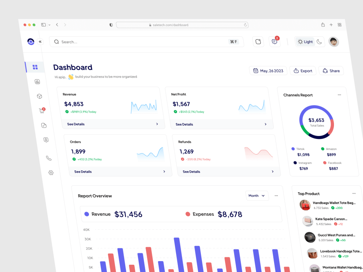Image resolution: width=363 pixels, height=272 pixels.
Task: Click the browser privacy shield icon
Action: pyautogui.click(x=111, y=25)
